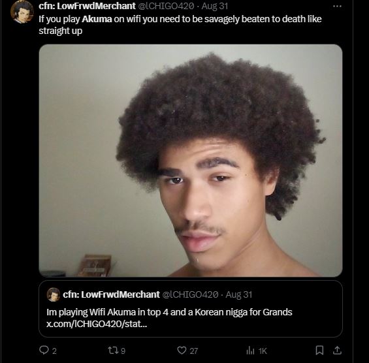
Task: Bookmark this post
Action: point(319,350)
